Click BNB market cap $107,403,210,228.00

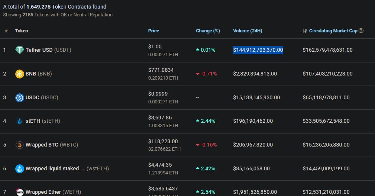click(327, 74)
